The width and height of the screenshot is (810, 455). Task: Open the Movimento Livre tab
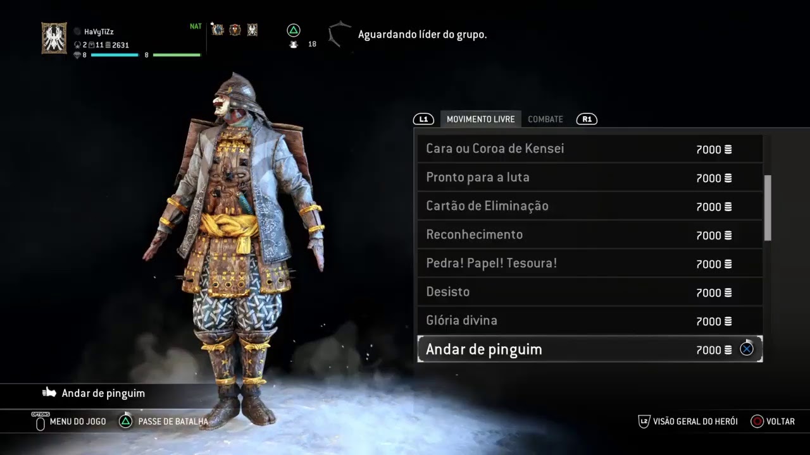pos(480,119)
